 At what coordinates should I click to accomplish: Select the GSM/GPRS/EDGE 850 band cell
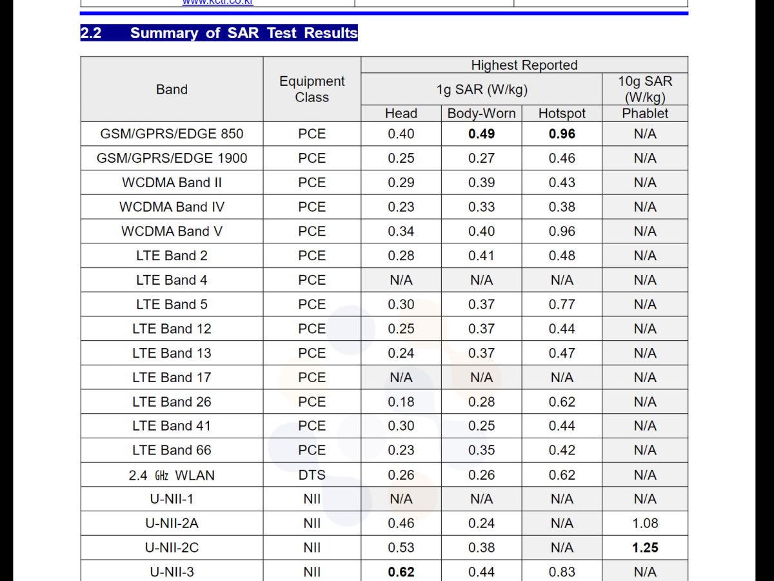pyautogui.click(x=172, y=134)
